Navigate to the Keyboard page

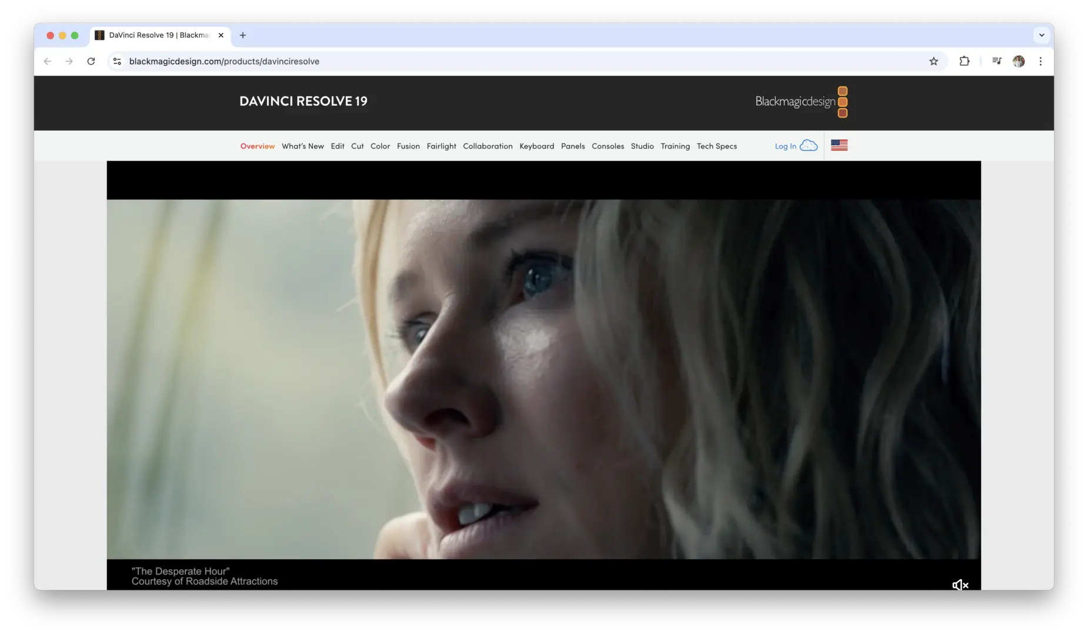[537, 146]
